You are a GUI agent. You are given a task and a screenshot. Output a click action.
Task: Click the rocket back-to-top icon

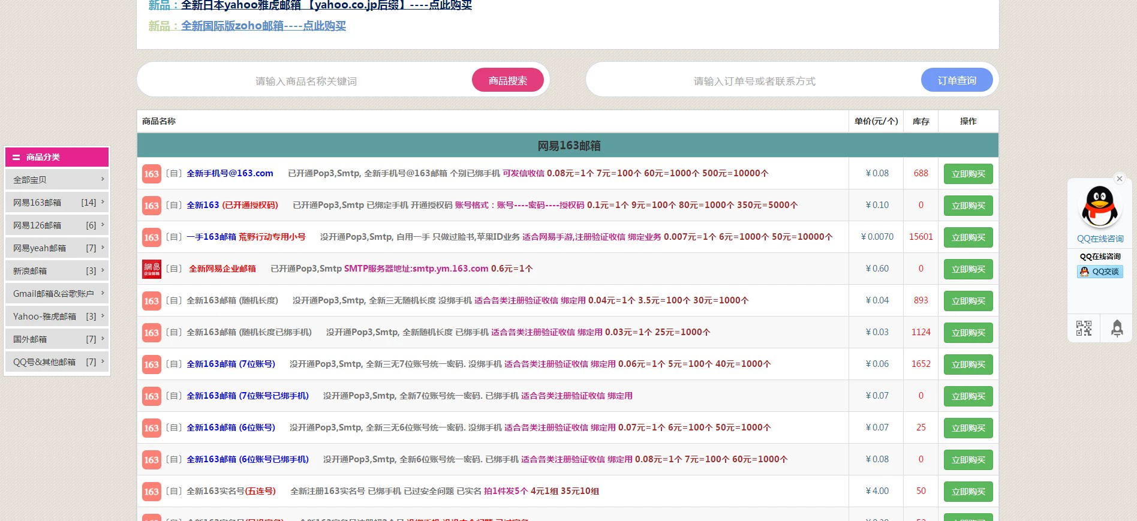click(x=1117, y=328)
